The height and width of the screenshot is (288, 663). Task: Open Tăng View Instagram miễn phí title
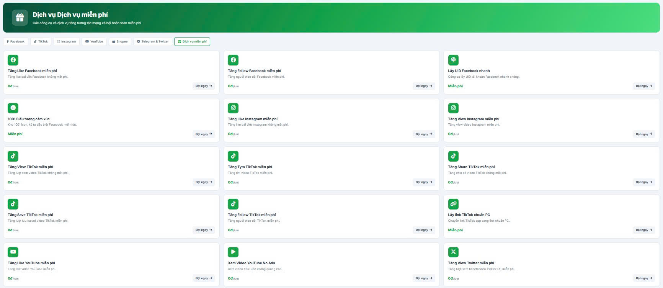click(x=474, y=119)
